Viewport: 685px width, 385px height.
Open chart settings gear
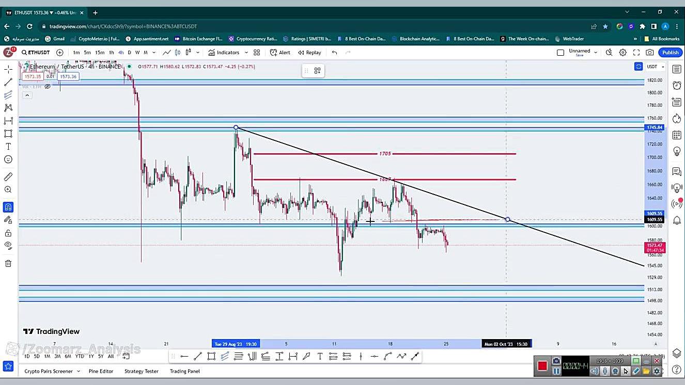(x=623, y=53)
